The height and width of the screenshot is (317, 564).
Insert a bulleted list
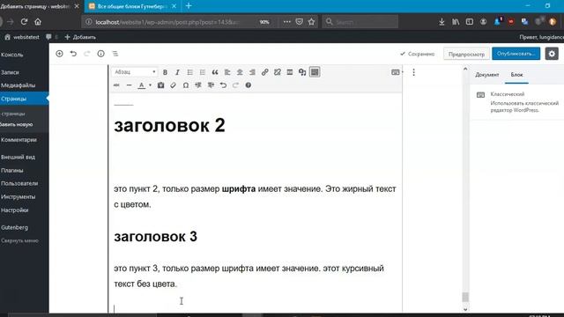click(190, 72)
